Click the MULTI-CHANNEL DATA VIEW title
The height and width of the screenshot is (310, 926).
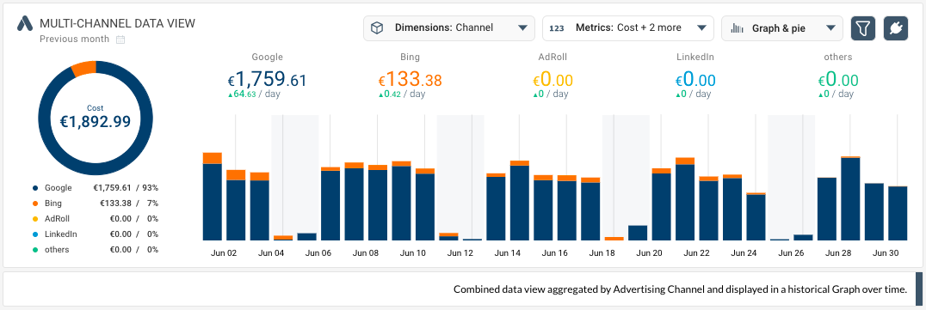pos(118,23)
